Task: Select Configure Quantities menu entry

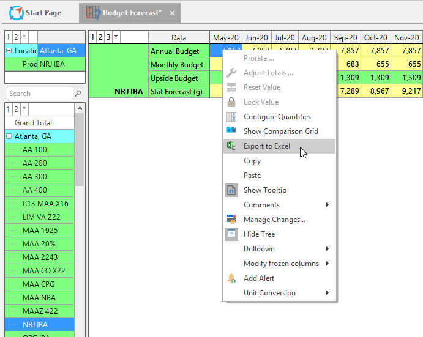Action: point(280,117)
